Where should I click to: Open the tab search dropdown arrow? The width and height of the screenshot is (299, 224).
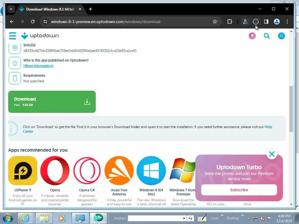pyautogui.click(x=11, y=9)
